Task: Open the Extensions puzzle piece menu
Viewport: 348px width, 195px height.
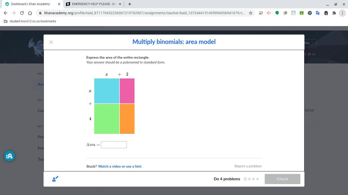Action: point(334,13)
